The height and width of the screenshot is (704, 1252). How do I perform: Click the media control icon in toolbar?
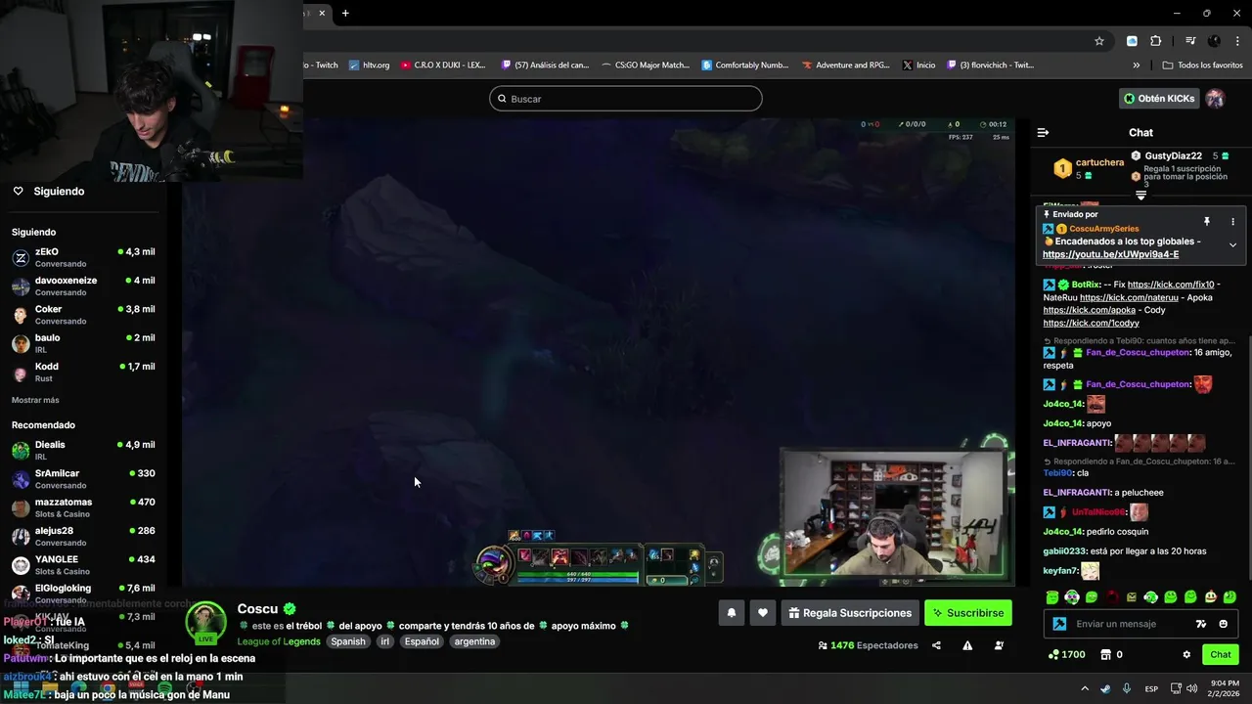pyautogui.click(x=1190, y=41)
